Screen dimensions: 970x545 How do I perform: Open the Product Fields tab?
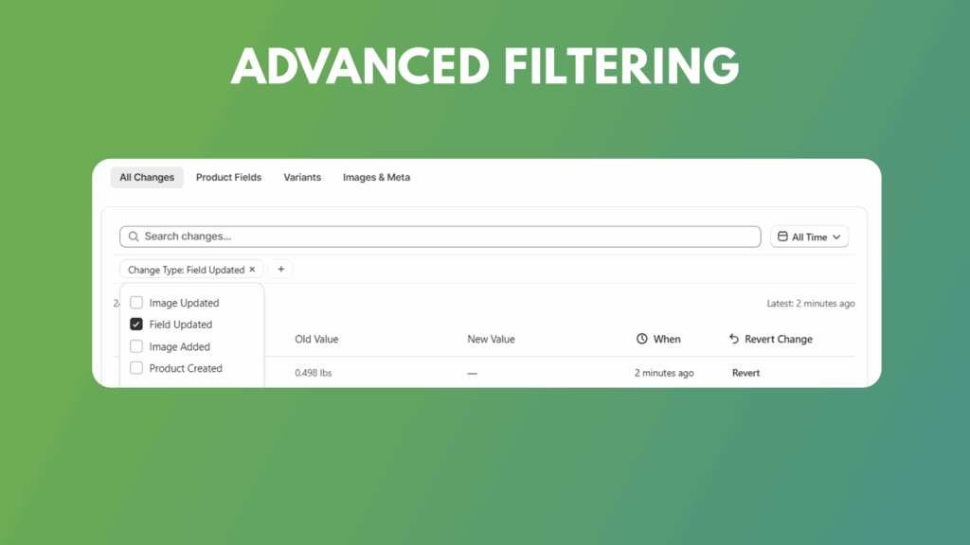pyautogui.click(x=228, y=177)
